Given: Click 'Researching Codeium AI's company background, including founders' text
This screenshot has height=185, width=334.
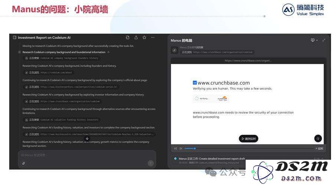Looking at the screenshot, I should 69,66.
